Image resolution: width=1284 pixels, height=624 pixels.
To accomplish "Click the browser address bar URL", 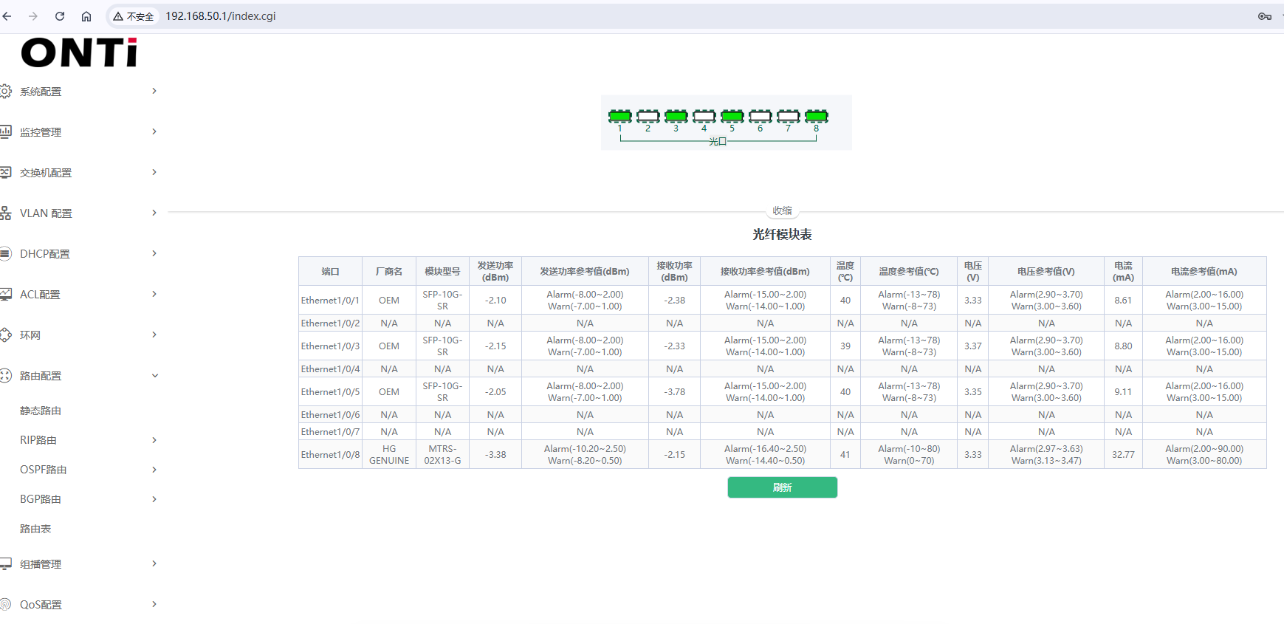I will (220, 16).
